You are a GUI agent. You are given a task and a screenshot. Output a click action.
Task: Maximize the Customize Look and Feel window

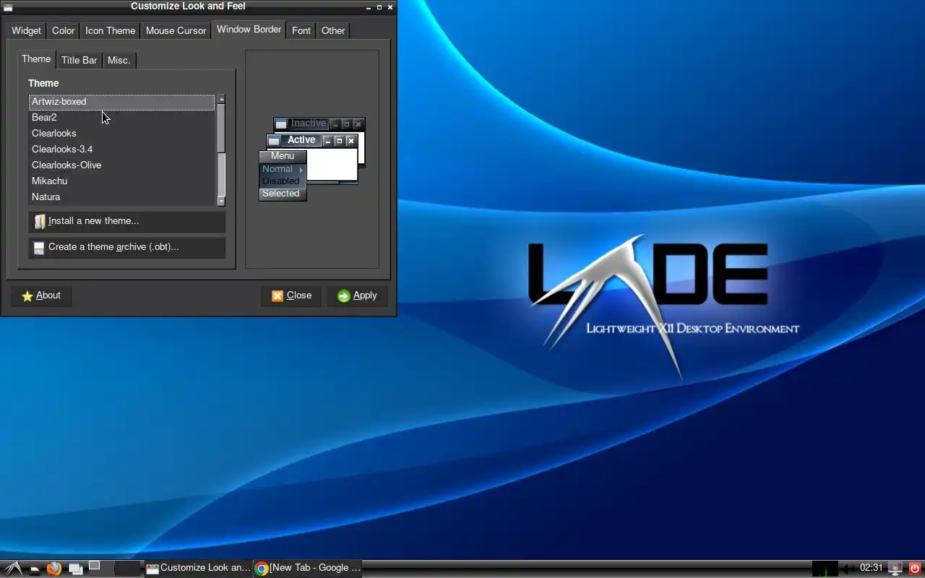379,7
